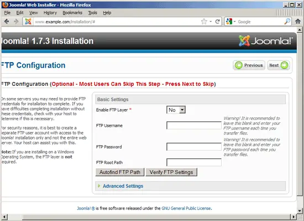304x221 pixels.
Task: Go to home page via home icon
Action: pyautogui.click(x=298, y=22)
